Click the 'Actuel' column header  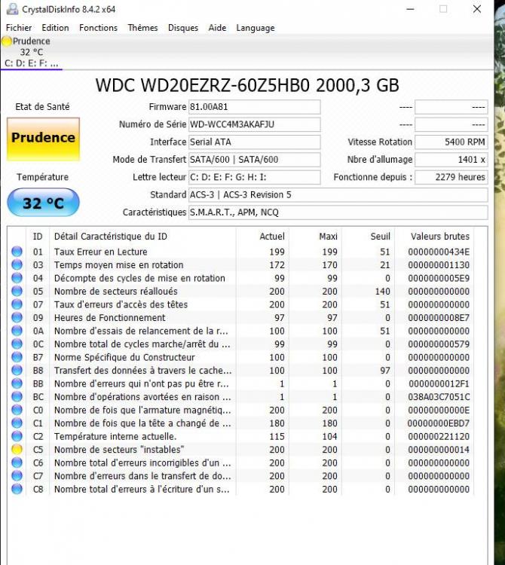coord(272,237)
